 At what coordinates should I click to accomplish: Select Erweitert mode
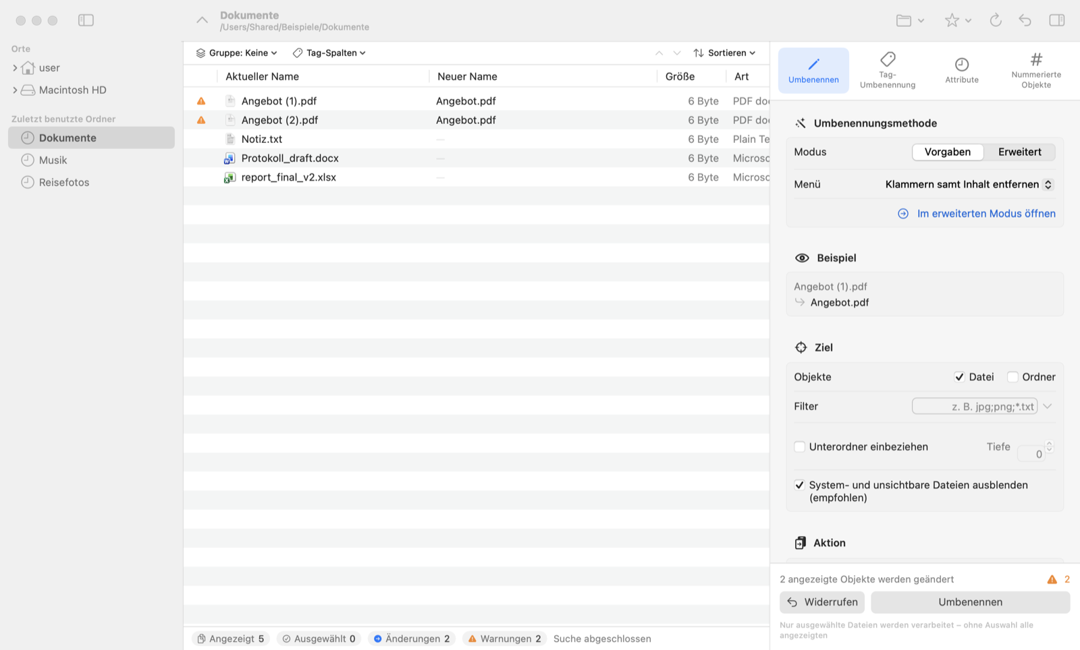click(1019, 152)
